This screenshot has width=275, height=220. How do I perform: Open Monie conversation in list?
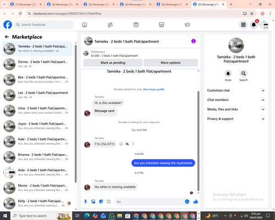pos(37,188)
